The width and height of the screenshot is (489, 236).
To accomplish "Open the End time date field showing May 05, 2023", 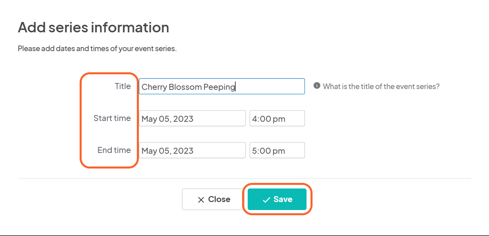I will coord(192,150).
